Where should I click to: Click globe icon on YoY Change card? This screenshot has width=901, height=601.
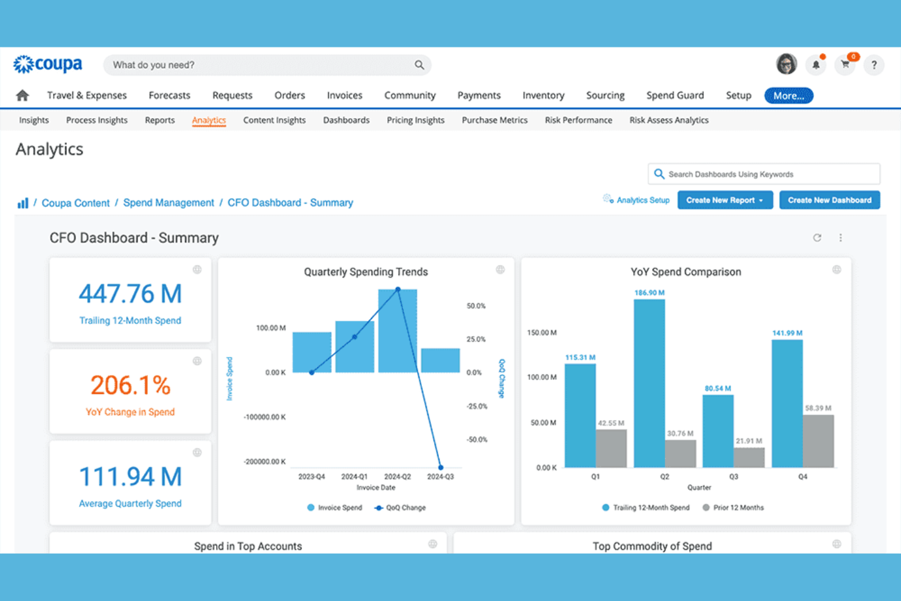(197, 361)
